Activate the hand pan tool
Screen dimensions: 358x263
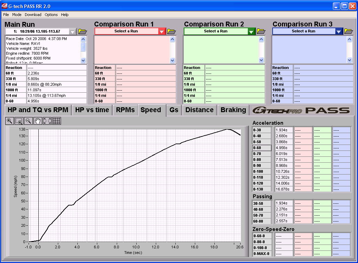coord(38,121)
